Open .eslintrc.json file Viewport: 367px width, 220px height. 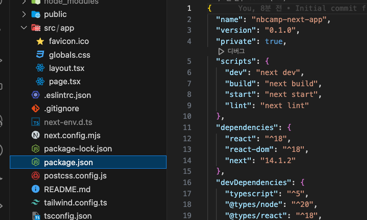coord(68,95)
